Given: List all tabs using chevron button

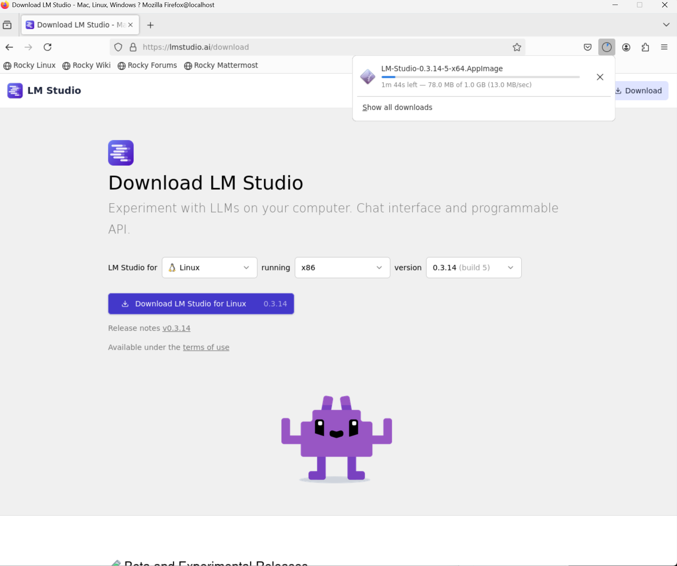Looking at the screenshot, I should (666, 24).
